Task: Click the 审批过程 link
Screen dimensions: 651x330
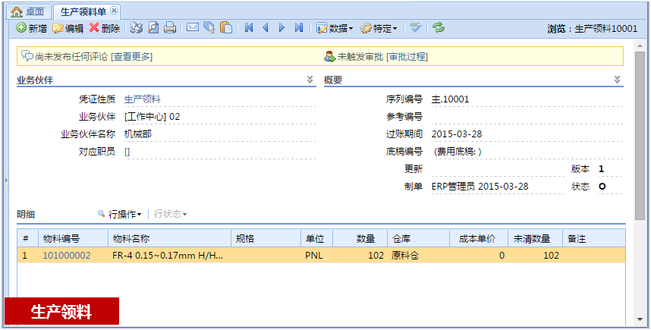Action: click(x=407, y=57)
